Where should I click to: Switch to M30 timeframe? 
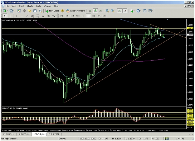78,16
